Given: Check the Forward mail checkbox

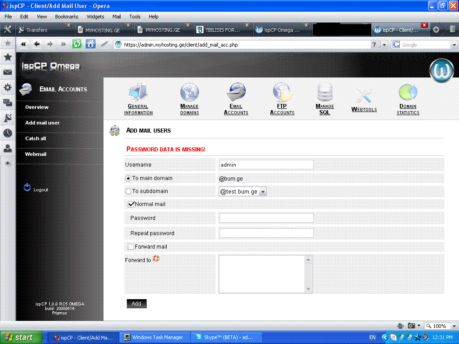Looking at the screenshot, I should (131, 247).
